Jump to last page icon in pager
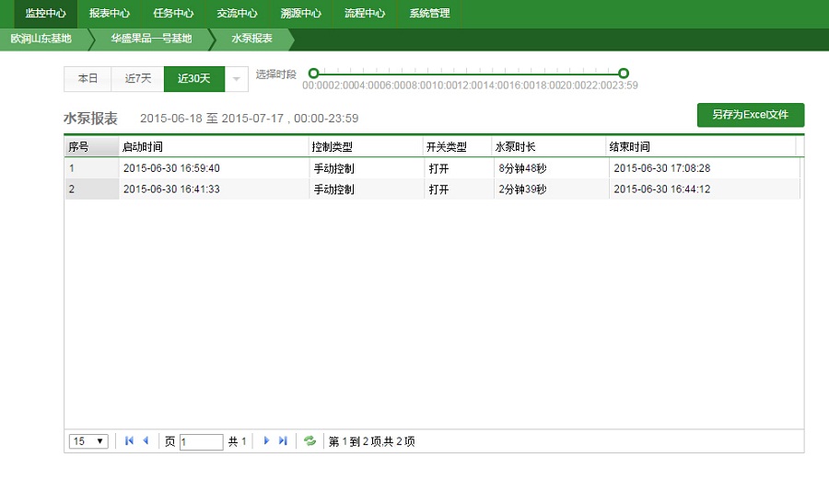This screenshot has width=829, height=480. [283, 441]
